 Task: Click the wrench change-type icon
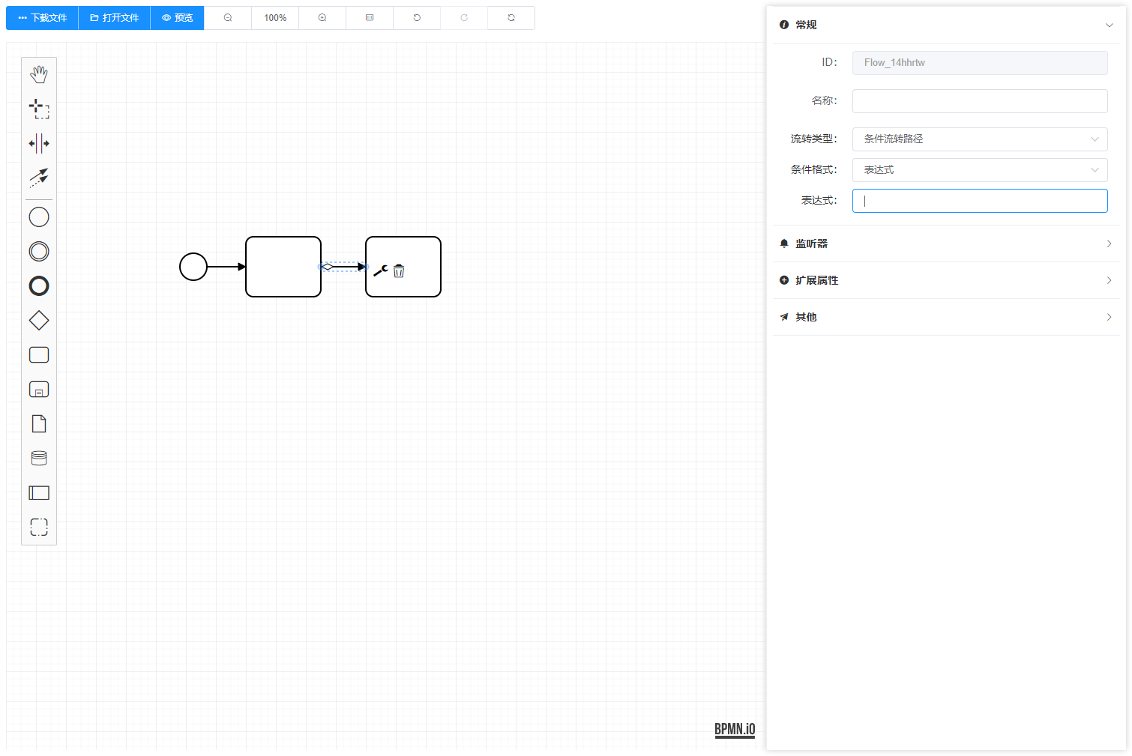381,270
